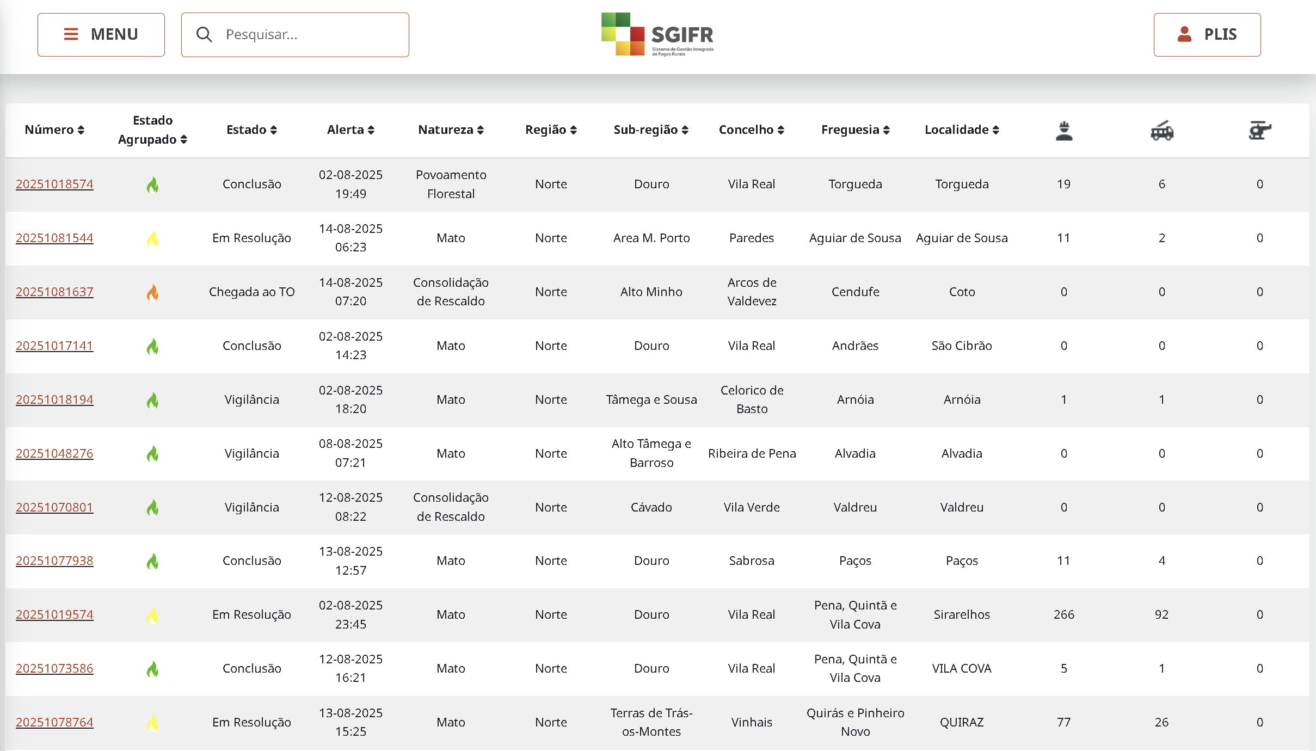
Task: Click green flame icon for 20251077938
Action: click(152, 562)
